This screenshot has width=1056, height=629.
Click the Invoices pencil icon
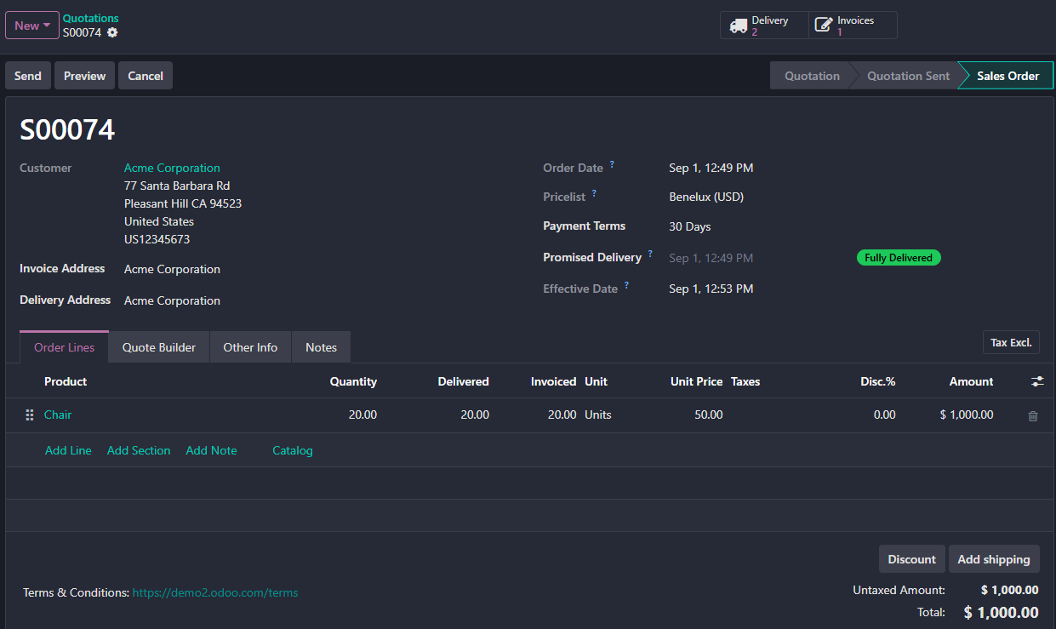click(824, 26)
